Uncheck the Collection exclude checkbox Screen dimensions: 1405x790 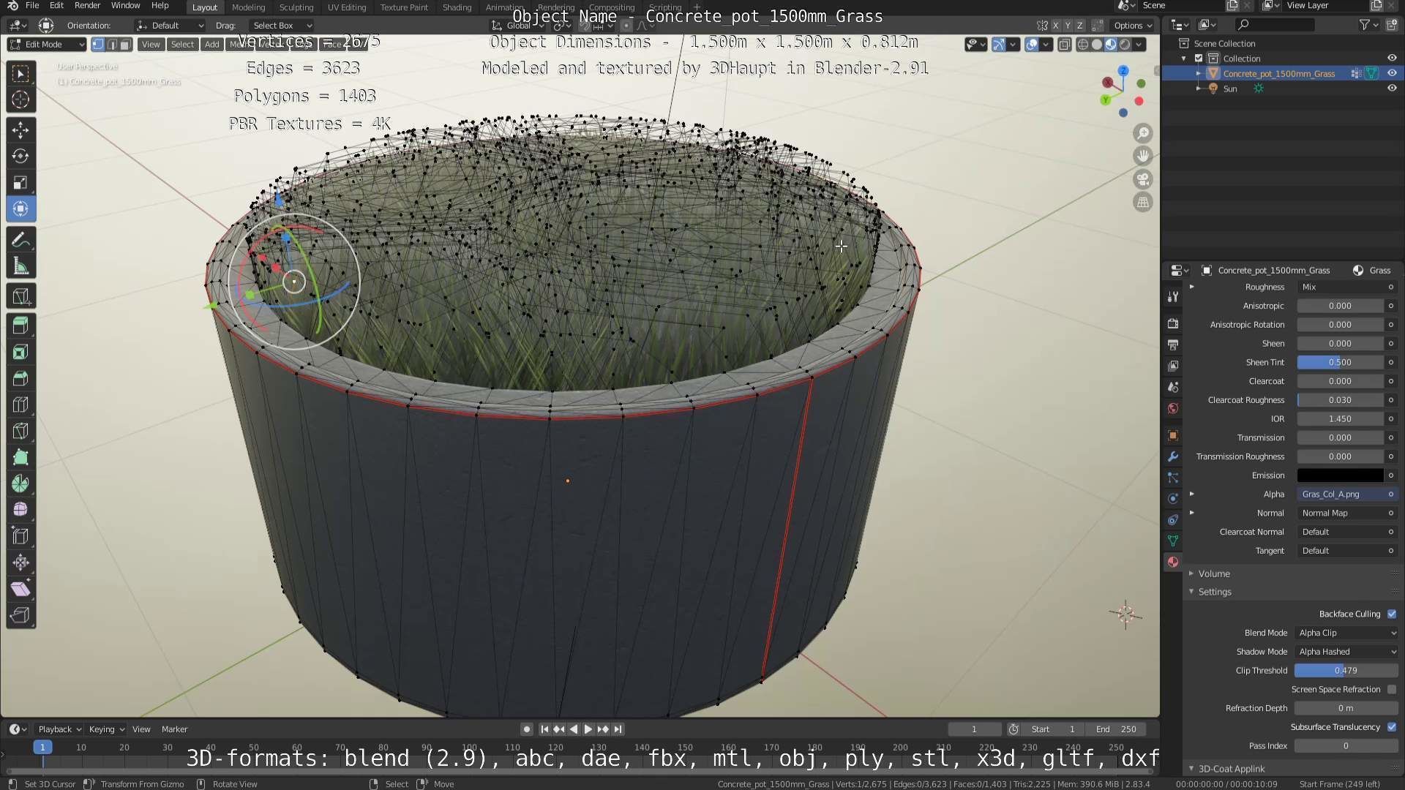[1199, 59]
